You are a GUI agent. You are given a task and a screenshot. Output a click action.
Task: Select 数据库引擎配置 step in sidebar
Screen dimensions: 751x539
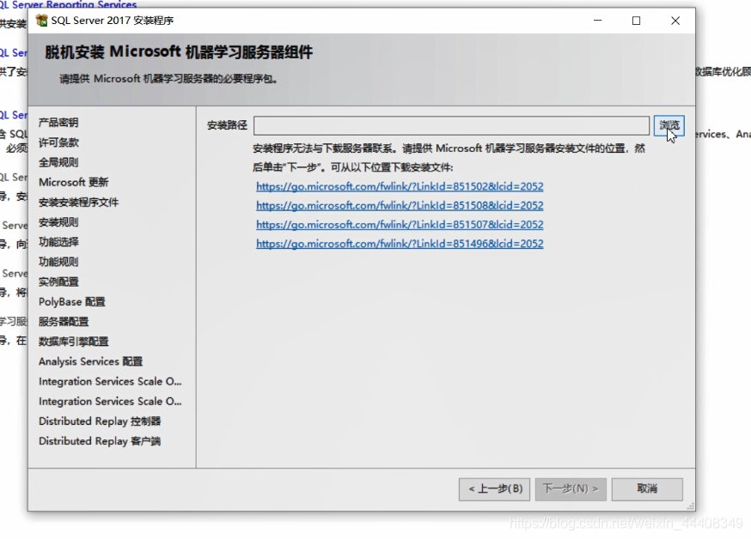pos(74,342)
